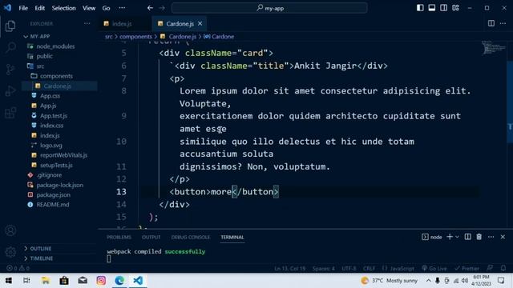
Task: Open the Edit menu
Action: coord(40,8)
